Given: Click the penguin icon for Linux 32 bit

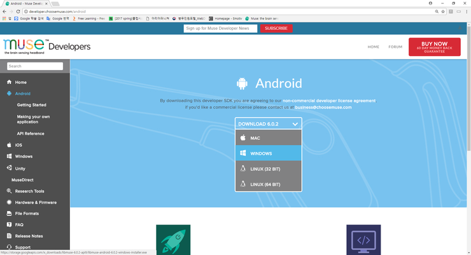Looking at the screenshot, I should click(x=243, y=169).
